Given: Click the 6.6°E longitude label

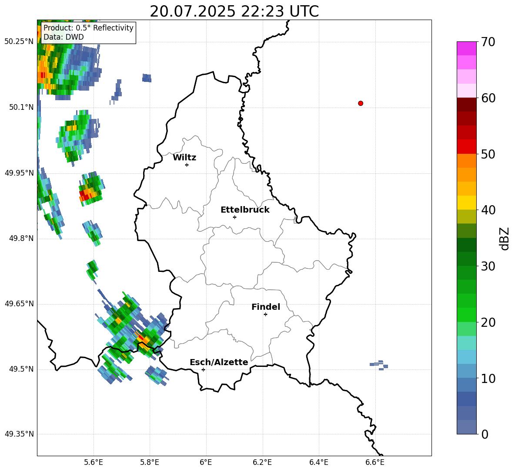Looking at the screenshot, I should click(x=375, y=462).
